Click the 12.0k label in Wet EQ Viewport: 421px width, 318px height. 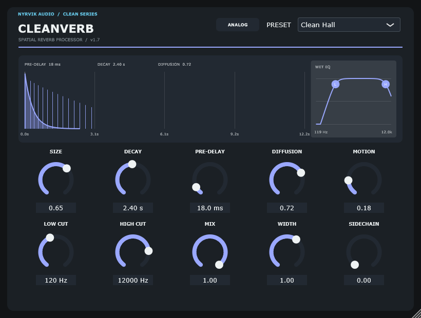pos(387,132)
